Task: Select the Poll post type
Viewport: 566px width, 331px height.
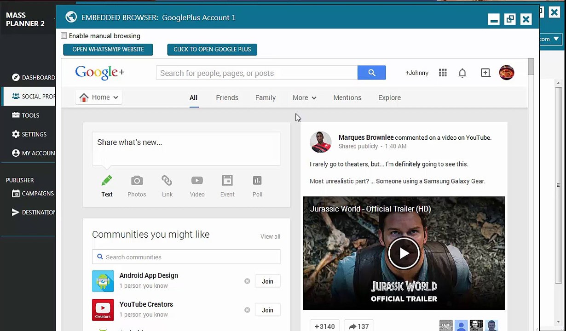Action: point(257,186)
